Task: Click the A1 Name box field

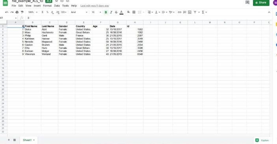Action: pos(8,18)
